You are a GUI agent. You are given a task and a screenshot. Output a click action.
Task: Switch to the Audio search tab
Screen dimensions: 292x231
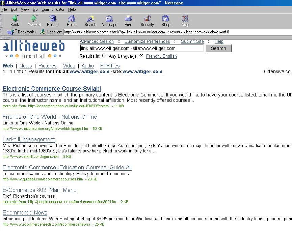pyautogui.click(x=87, y=66)
